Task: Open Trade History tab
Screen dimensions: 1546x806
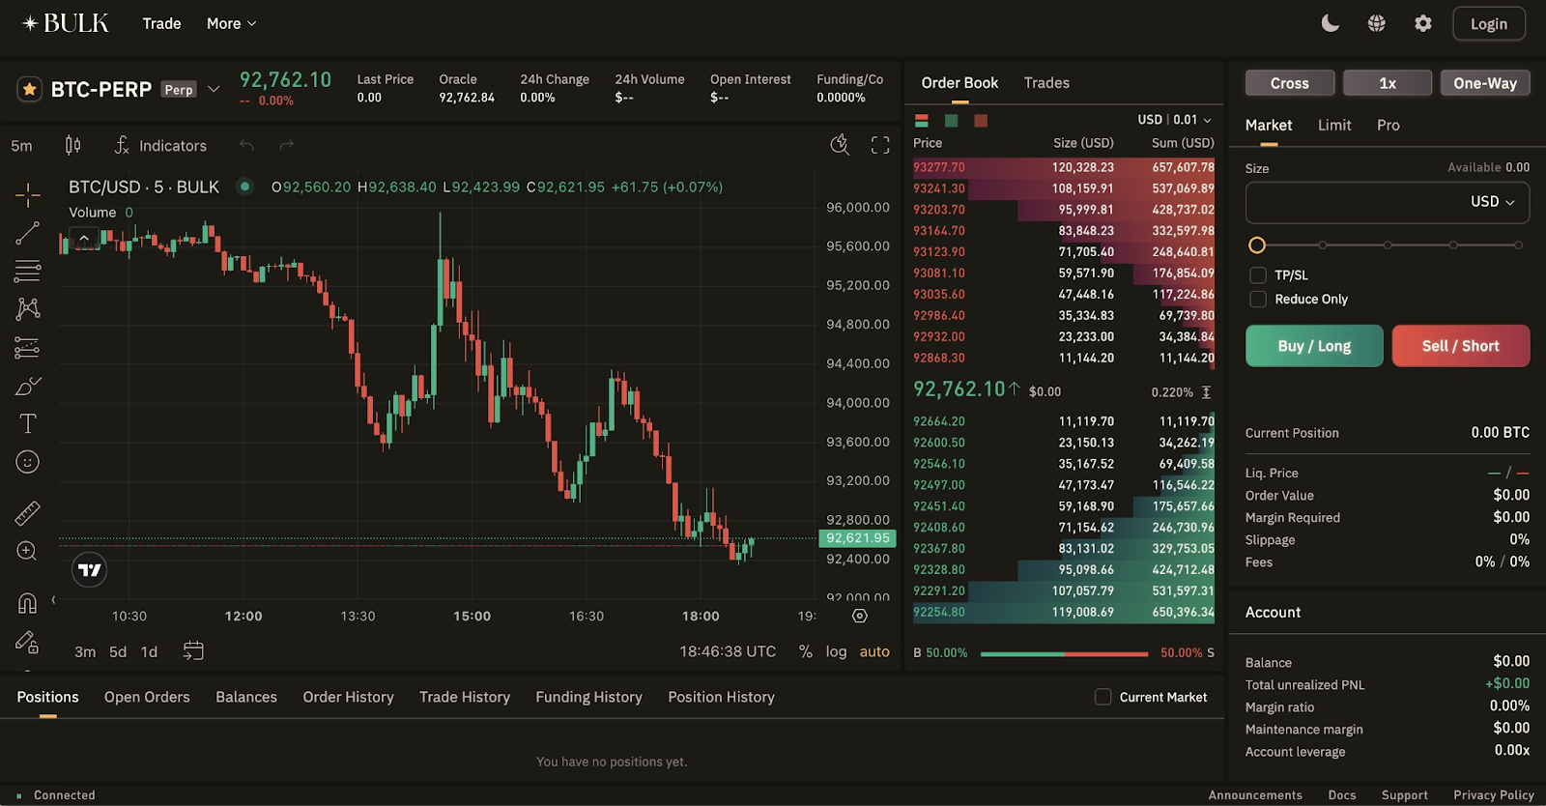Action: point(465,697)
